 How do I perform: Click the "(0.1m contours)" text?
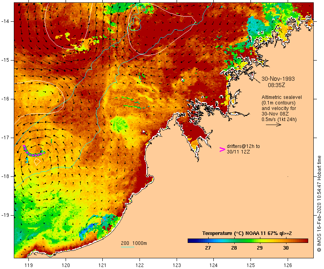tap(279, 103)
